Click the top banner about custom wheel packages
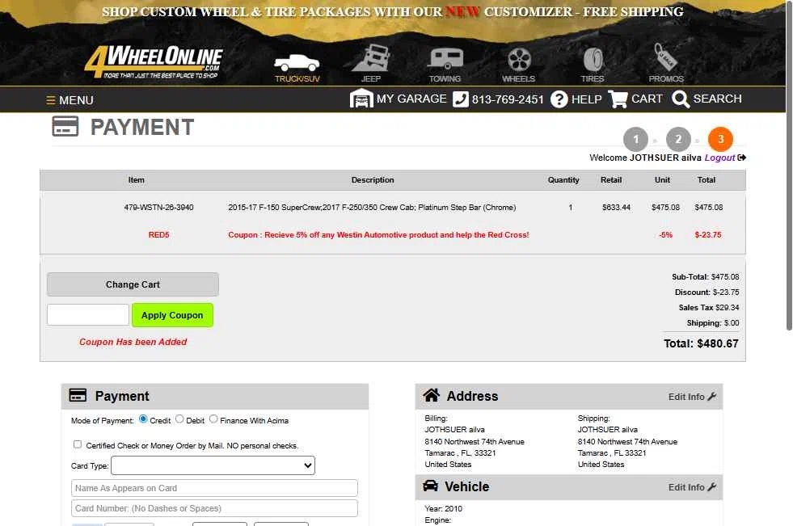The height and width of the screenshot is (526, 793). (x=392, y=12)
